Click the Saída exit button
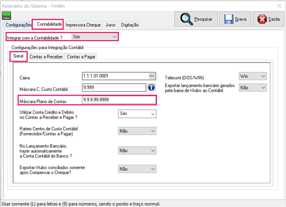 [x=268, y=19]
